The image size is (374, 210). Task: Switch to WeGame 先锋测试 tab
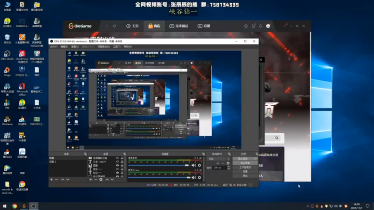coord(179,26)
